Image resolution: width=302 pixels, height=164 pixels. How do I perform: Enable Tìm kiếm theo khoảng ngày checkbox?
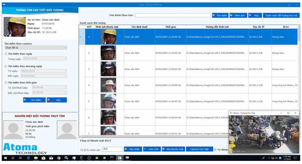tap(6, 66)
